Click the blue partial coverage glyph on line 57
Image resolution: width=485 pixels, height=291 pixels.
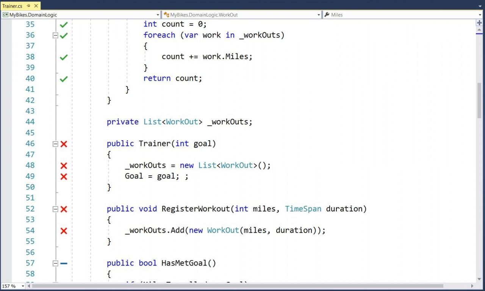63,263
